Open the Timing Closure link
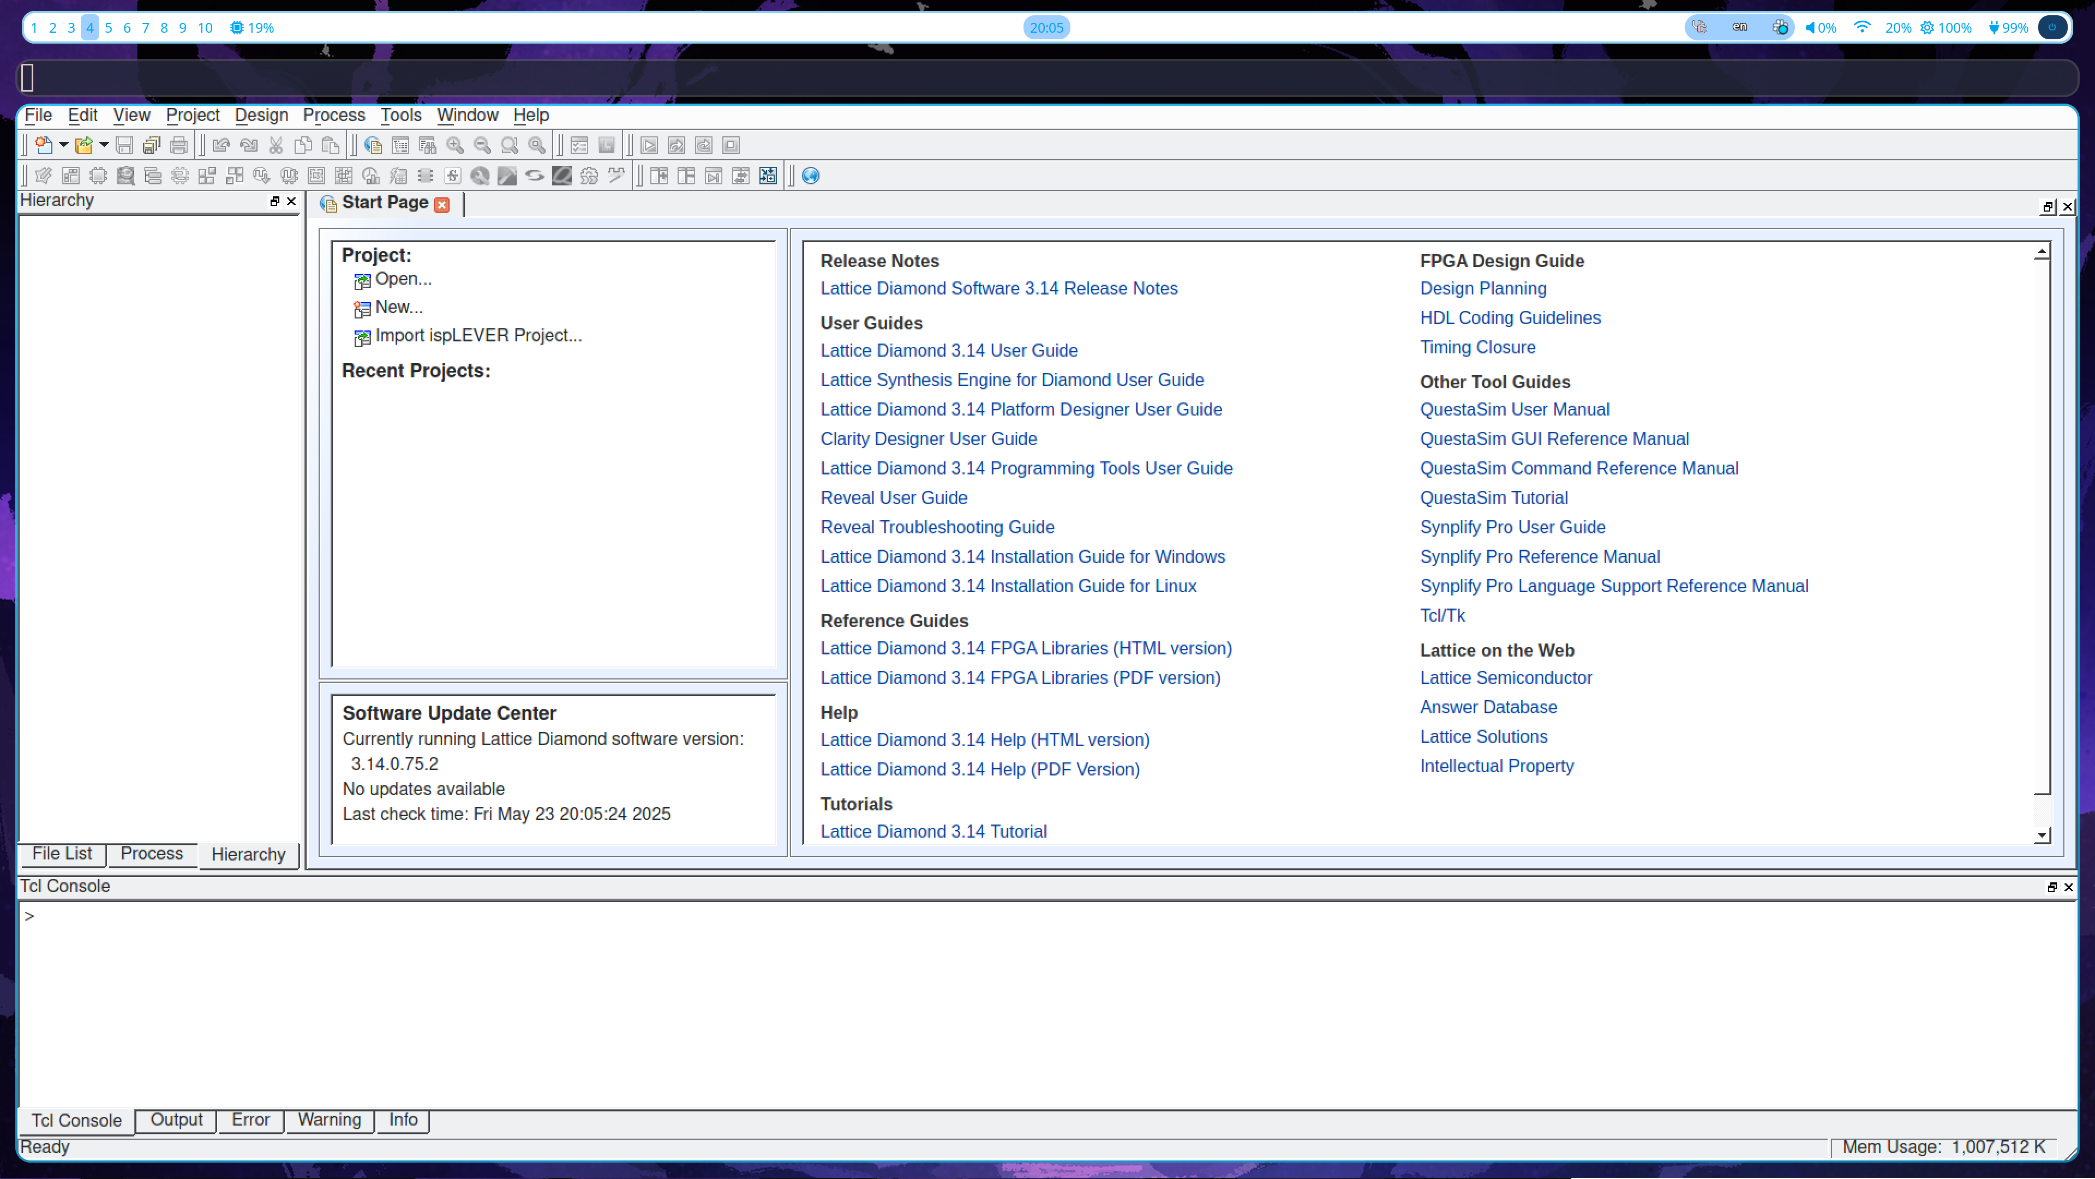This screenshot has width=2095, height=1179. [1478, 347]
